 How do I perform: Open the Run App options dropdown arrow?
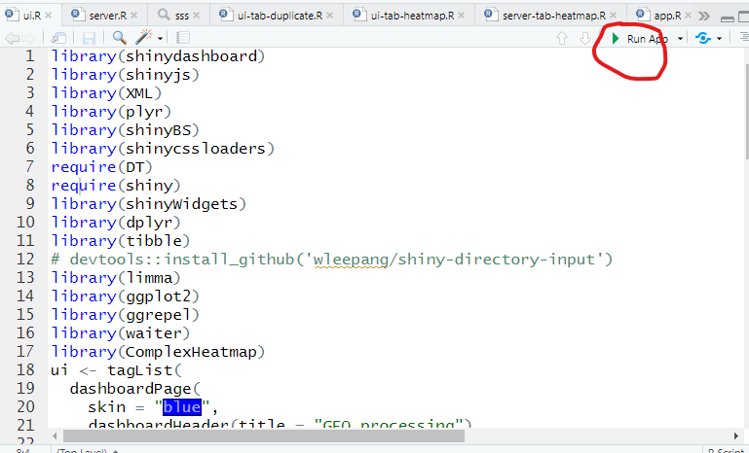tap(680, 39)
